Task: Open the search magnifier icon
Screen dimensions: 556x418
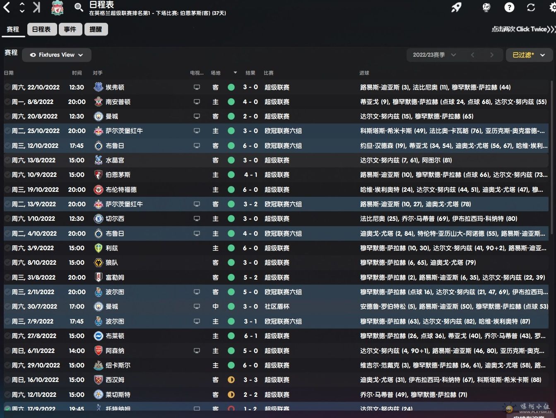Action: click(x=79, y=7)
